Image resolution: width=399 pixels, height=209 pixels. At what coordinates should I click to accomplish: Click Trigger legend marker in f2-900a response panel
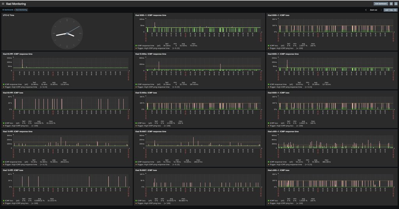coord(136,87)
